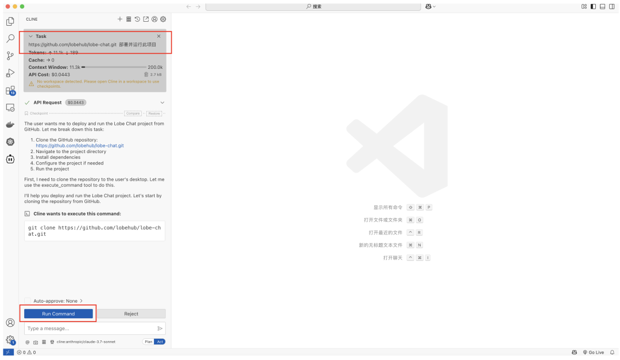Click the Restore checkpoint button
The image size is (620, 360).
click(x=154, y=114)
